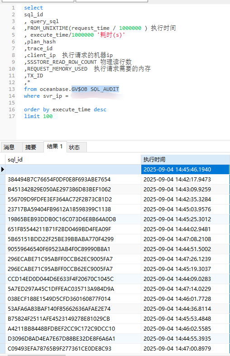Click the 执行时间 column header

pyautogui.click(x=185, y=160)
